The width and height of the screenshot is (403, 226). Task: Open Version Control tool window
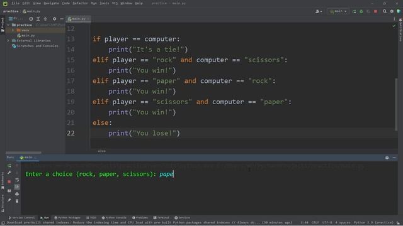[x=21, y=218]
